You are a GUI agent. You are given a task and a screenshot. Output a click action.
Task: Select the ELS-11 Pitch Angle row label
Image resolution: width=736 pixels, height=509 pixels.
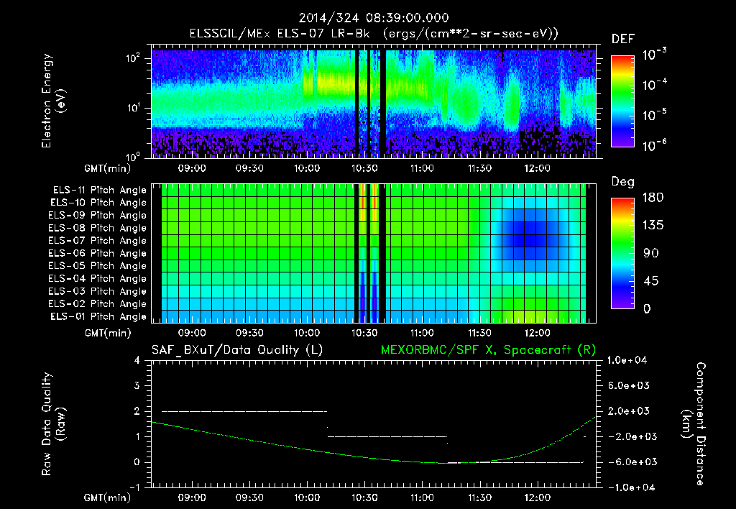[99, 191]
